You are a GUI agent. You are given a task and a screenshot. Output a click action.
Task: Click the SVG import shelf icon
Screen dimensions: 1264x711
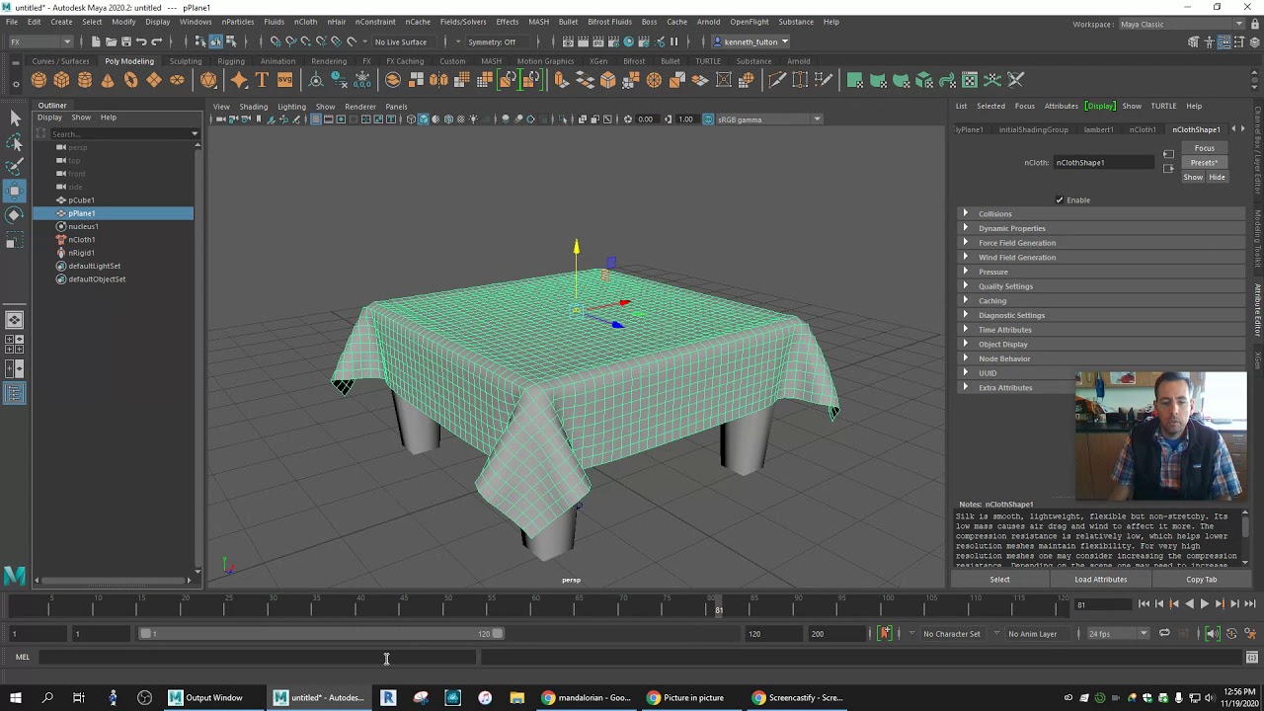coord(284,80)
